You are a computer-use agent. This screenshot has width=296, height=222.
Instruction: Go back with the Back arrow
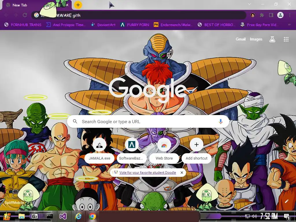6,15
